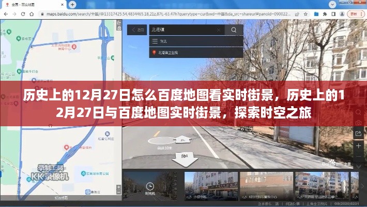The height and width of the screenshot is (207, 367).
Task: Click the fire training center map marker
Action: [x=74, y=47]
